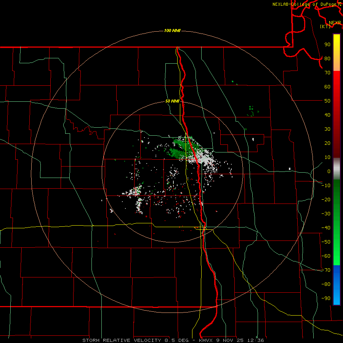Click the 0 scale label

coord(329,171)
